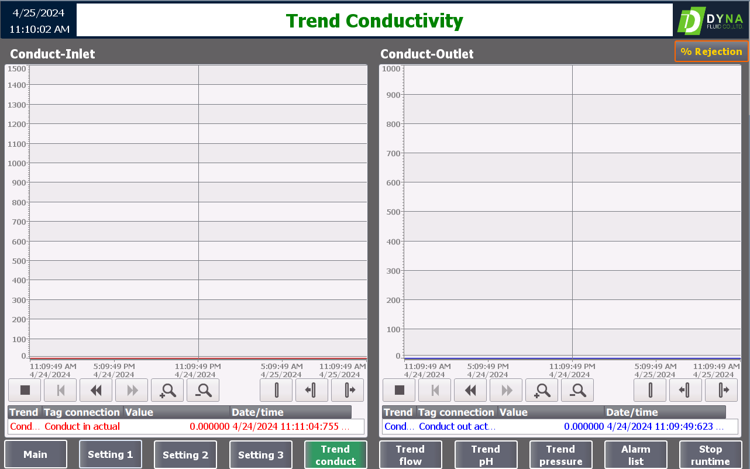Click the Dyna Fluid logo
750x469 pixels.
click(x=710, y=20)
